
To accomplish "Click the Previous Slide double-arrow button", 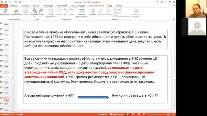I will click(x=175, y=106).
